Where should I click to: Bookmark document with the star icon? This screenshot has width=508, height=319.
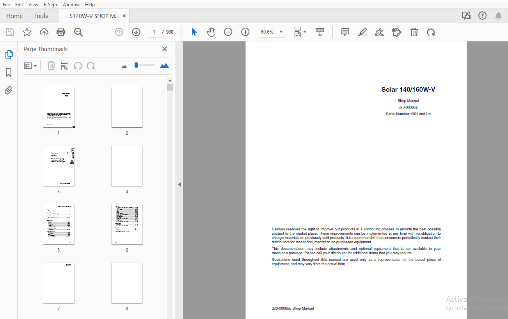click(27, 32)
